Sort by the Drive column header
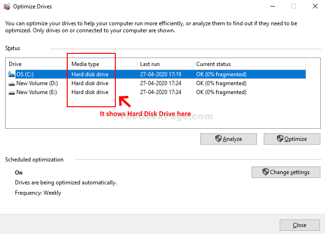Viewport: 325px width, 234px height. pos(37,64)
